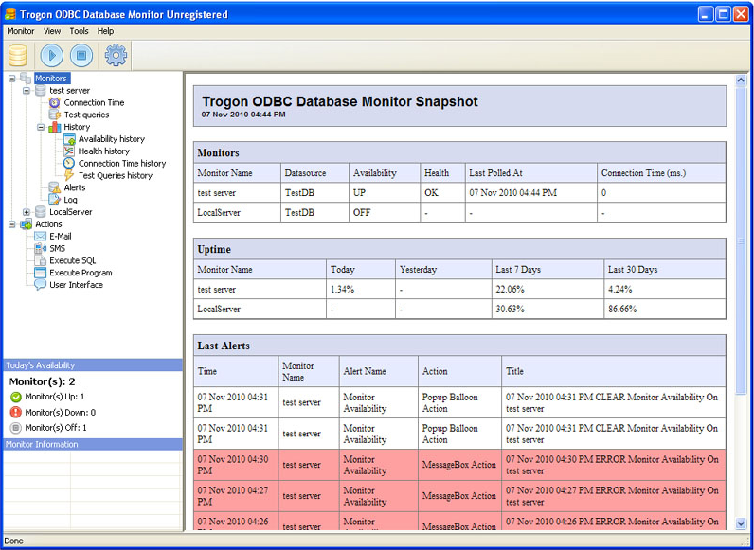This screenshot has width=754, height=550.
Task: Collapse the test server tree node
Action: [x=27, y=91]
